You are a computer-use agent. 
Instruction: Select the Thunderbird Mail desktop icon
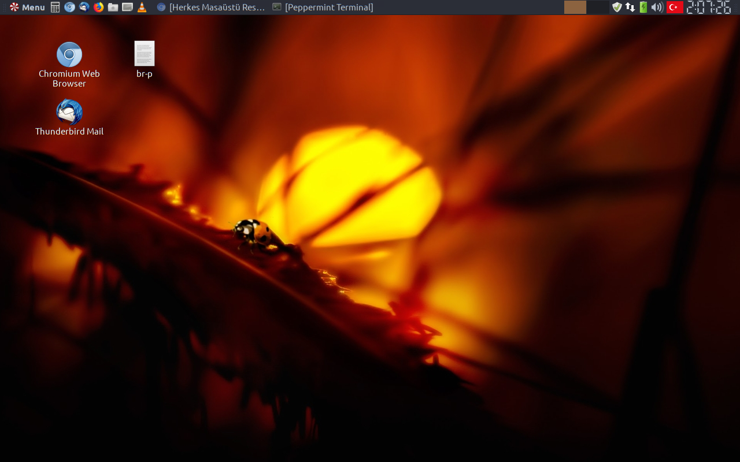pos(69,118)
